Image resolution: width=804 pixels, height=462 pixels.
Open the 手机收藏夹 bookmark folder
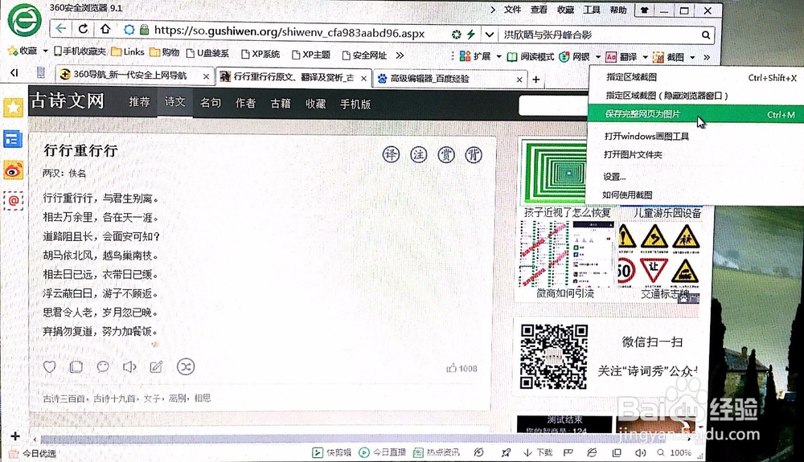[80, 51]
